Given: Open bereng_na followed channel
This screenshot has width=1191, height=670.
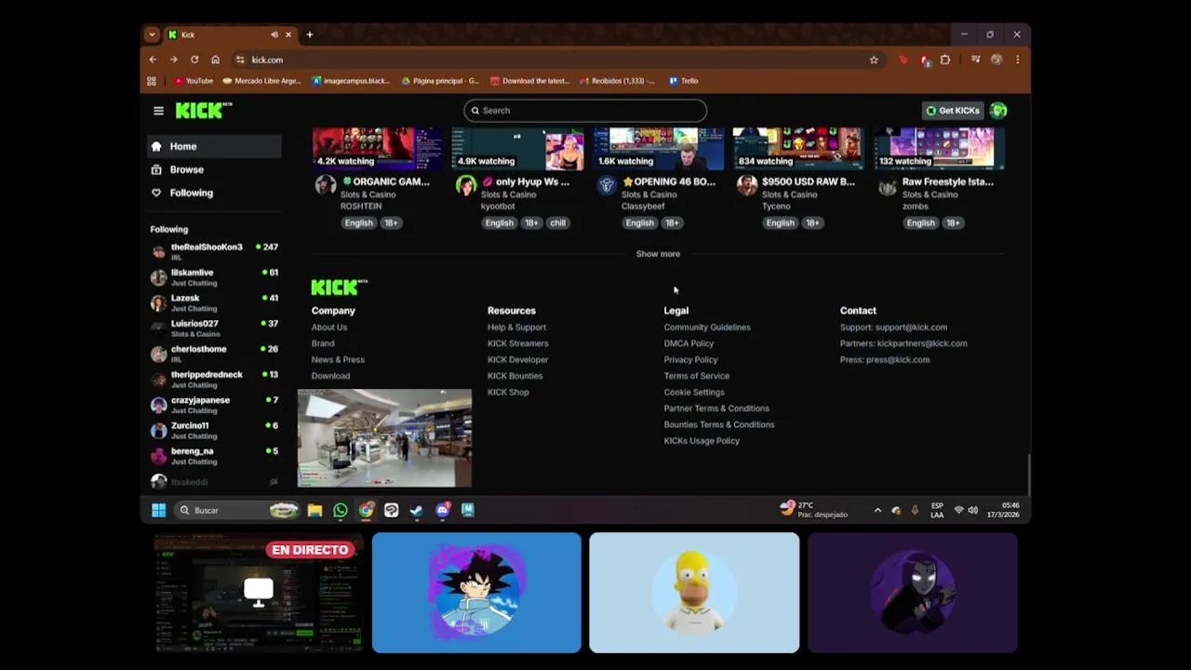Looking at the screenshot, I should 214,456.
